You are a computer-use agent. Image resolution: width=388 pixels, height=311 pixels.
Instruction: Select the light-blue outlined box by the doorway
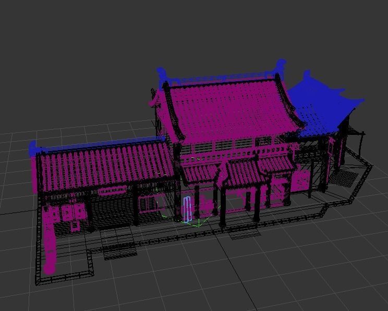pyautogui.click(x=187, y=209)
